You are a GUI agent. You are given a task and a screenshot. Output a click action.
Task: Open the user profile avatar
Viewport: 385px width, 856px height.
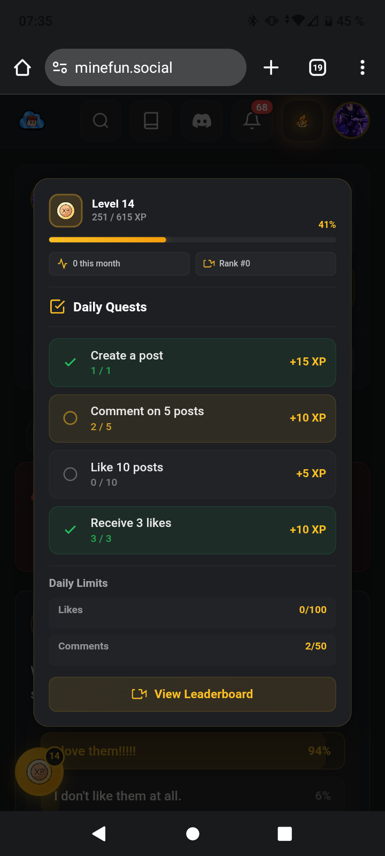[x=351, y=120]
